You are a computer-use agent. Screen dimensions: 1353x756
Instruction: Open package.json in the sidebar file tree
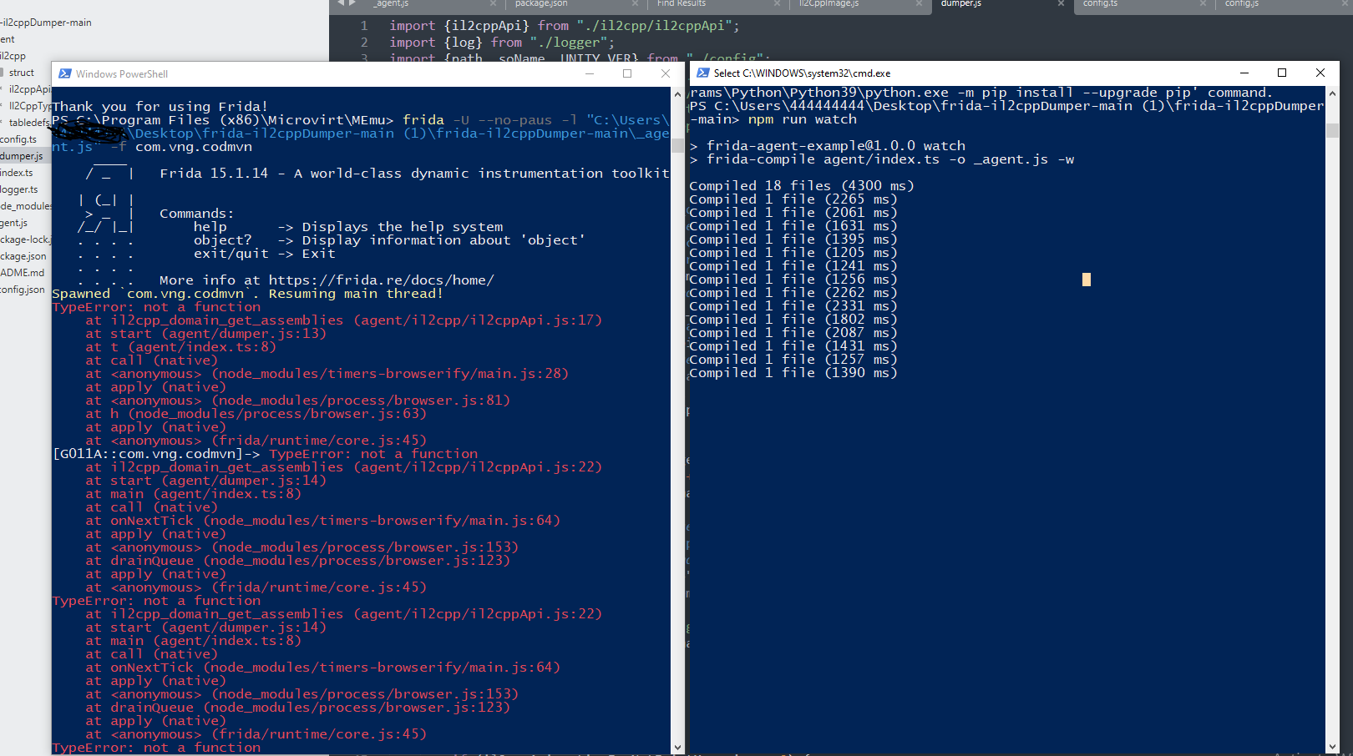click(23, 256)
